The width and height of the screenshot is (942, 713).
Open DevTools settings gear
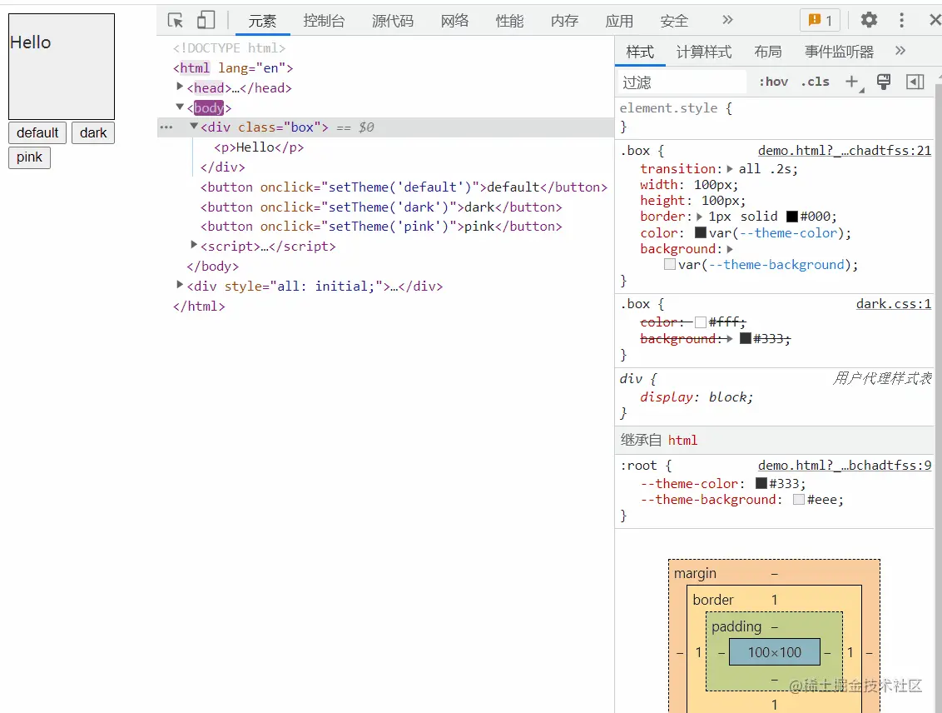[x=869, y=21]
